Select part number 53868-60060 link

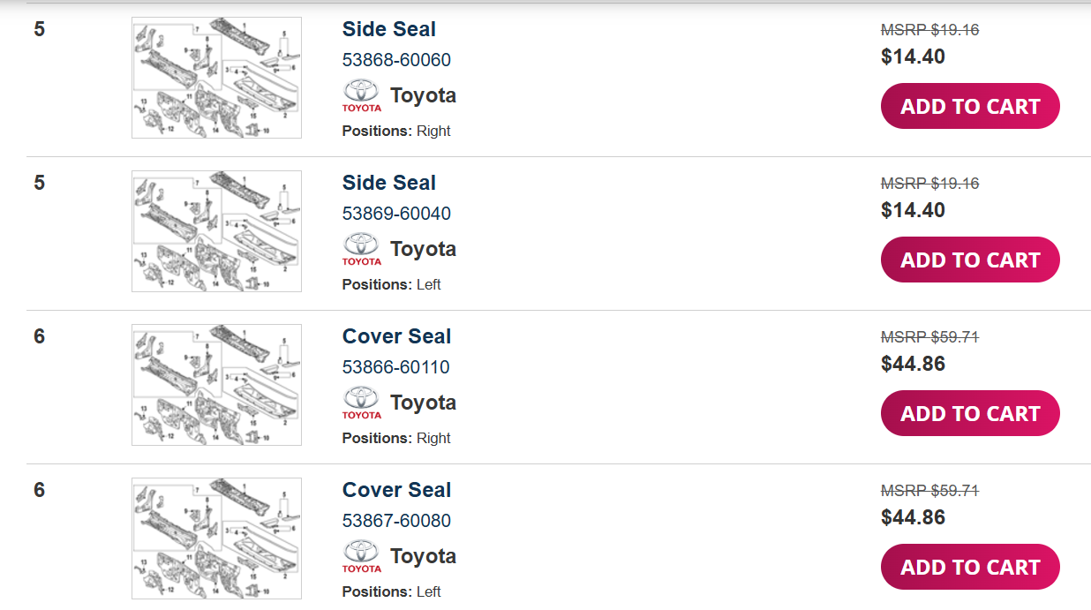click(396, 60)
